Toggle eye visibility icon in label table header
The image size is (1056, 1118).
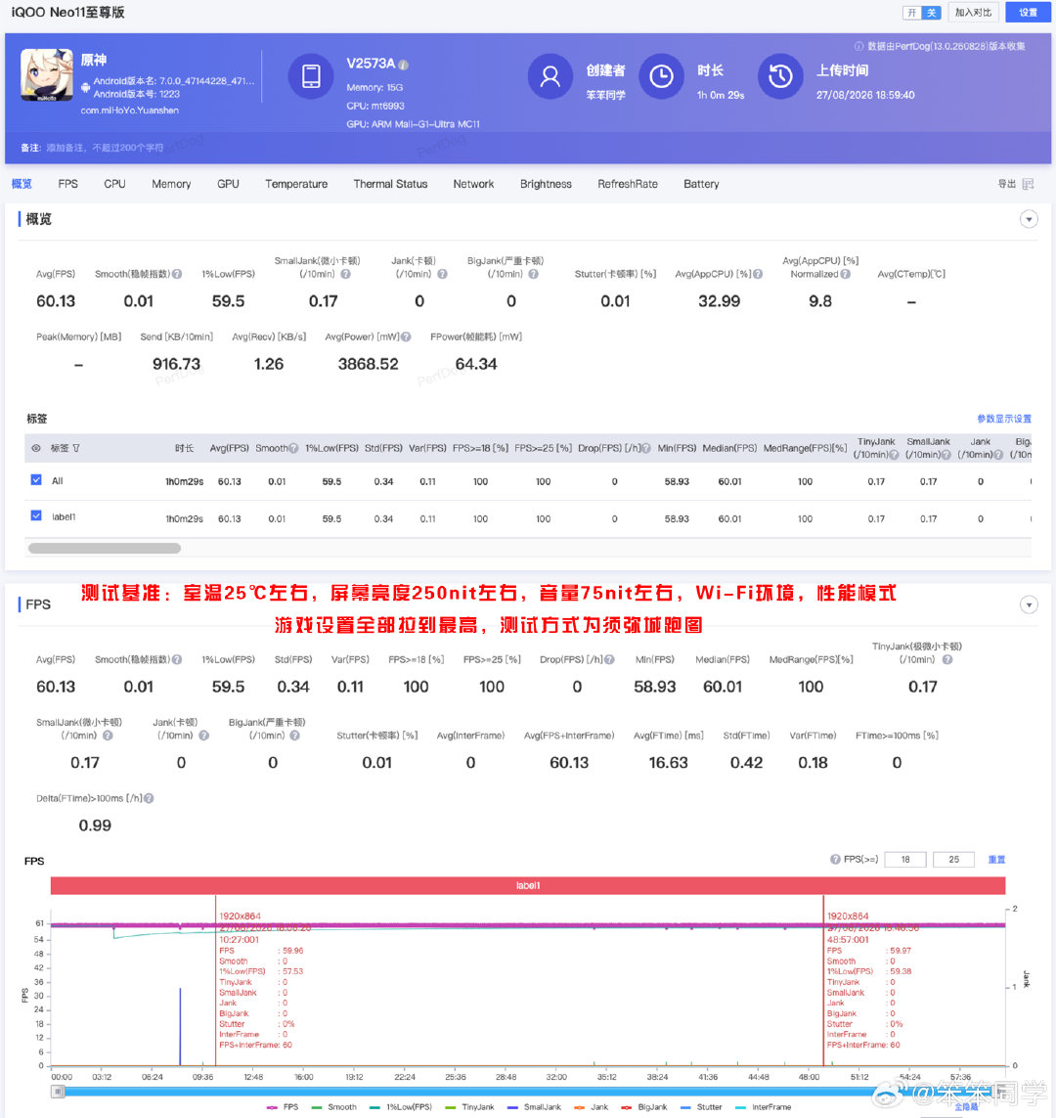pos(35,449)
